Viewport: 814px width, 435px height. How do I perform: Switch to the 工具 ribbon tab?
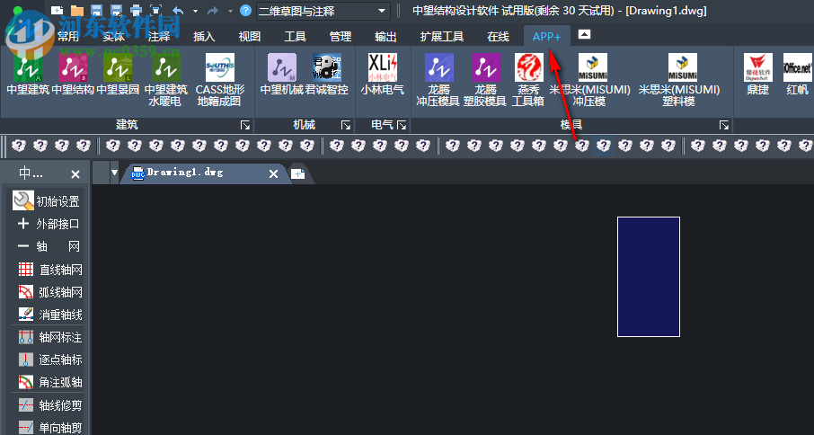point(295,36)
